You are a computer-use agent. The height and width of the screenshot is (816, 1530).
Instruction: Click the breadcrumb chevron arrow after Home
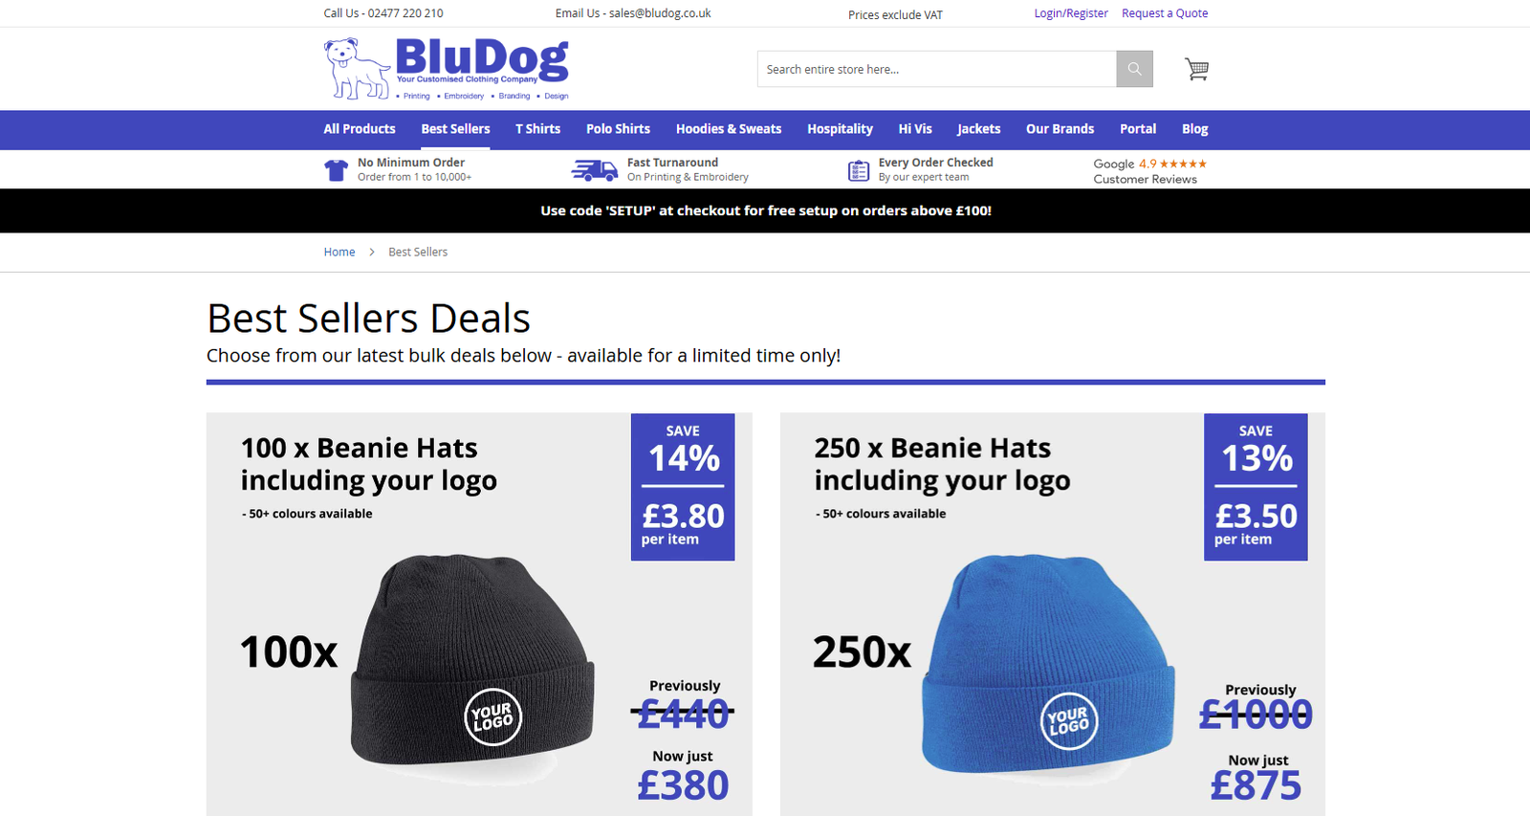coord(372,252)
